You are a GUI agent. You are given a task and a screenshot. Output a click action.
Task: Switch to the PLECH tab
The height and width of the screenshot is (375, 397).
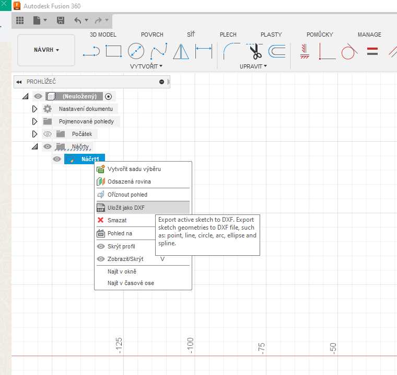(x=228, y=35)
